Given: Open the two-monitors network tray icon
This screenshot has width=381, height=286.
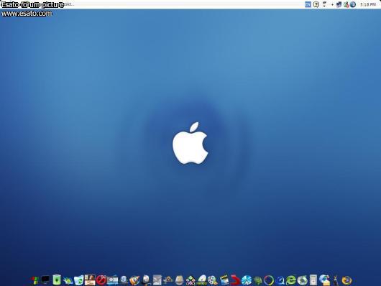Looking at the screenshot, I should [339, 4].
